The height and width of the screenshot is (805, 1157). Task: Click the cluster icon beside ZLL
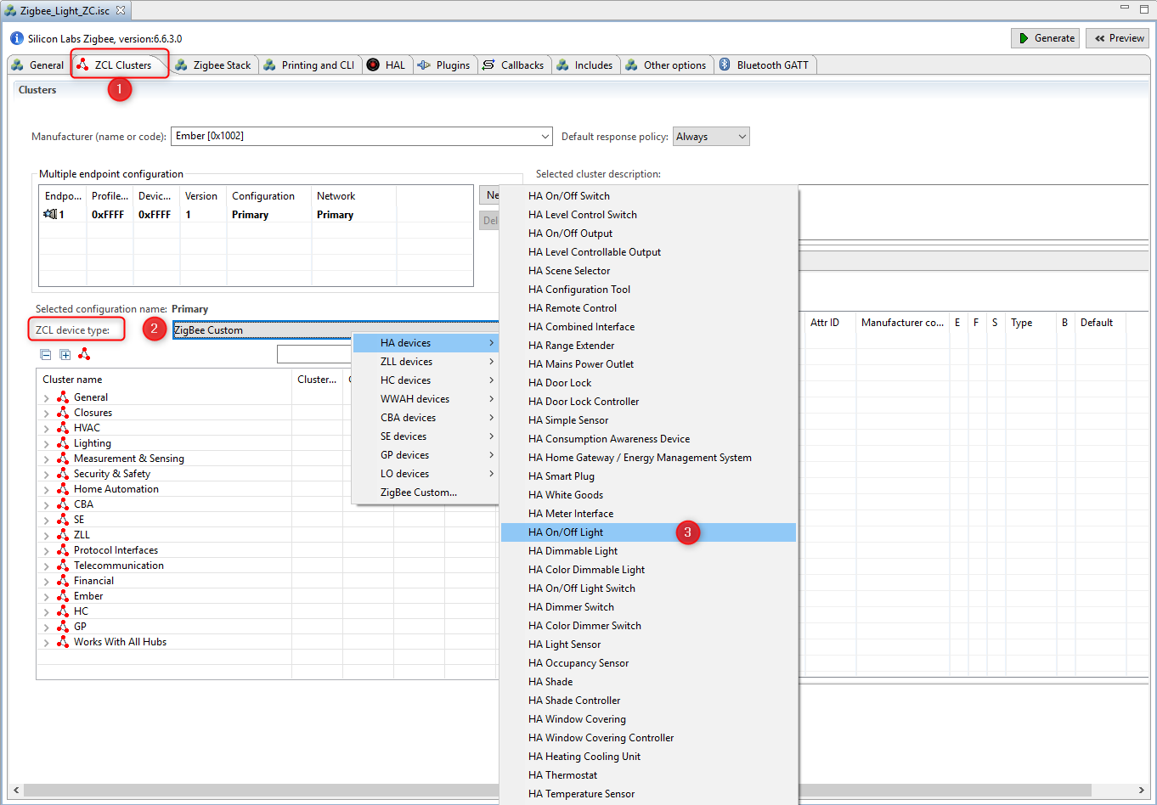63,535
